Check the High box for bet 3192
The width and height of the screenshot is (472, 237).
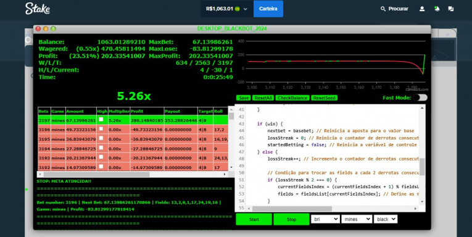tap(101, 166)
